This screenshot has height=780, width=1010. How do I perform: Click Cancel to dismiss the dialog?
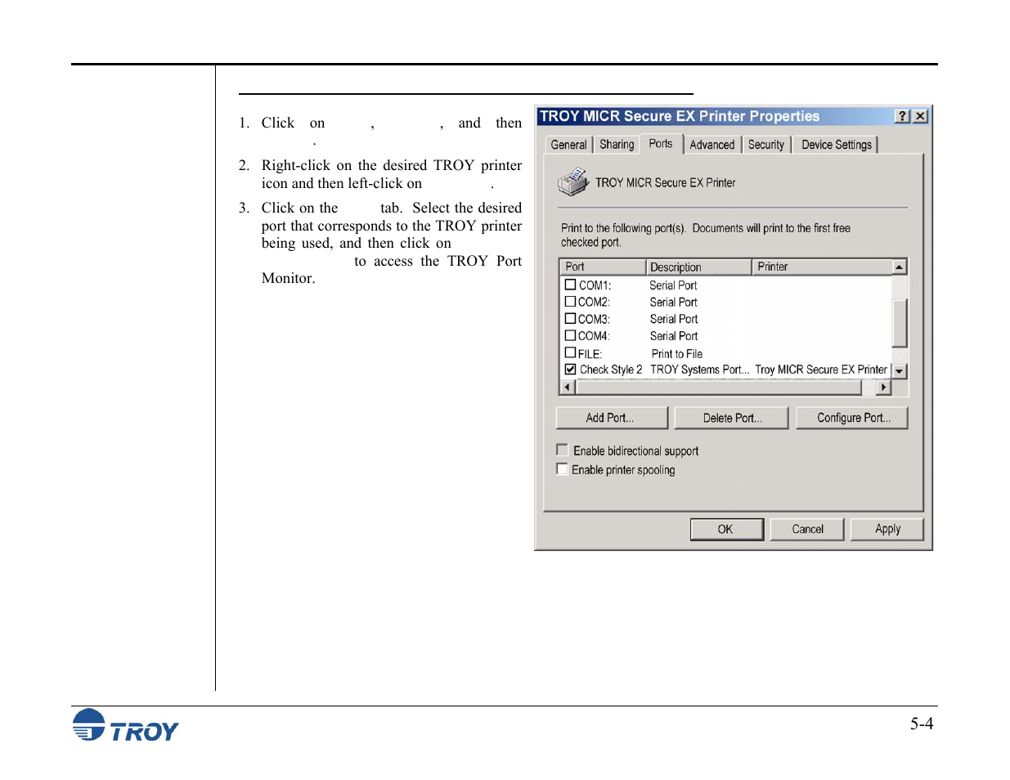click(x=808, y=529)
